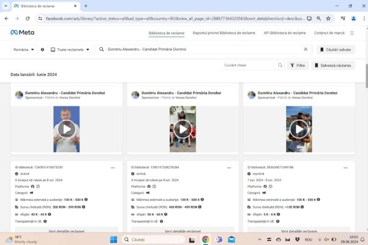Click the Căutări salvate button

pos(336,50)
